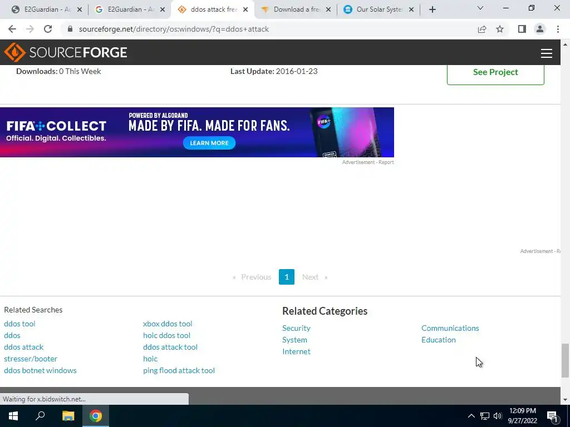This screenshot has height=427, width=570.
Task: Open the SourceForge hamburger menu
Action: pos(547,53)
